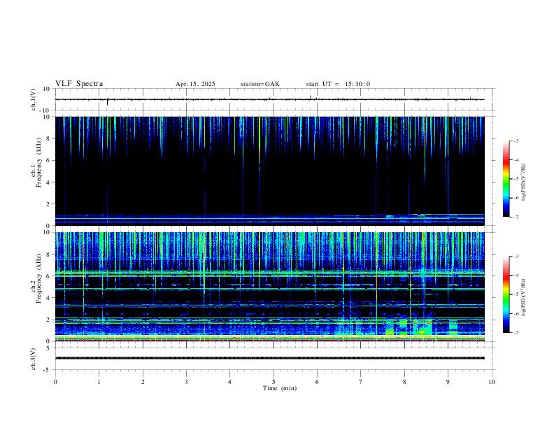The image size is (554, 428).
Task: Click the ch.1 spectrogram color bar
Action: pos(506,179)
